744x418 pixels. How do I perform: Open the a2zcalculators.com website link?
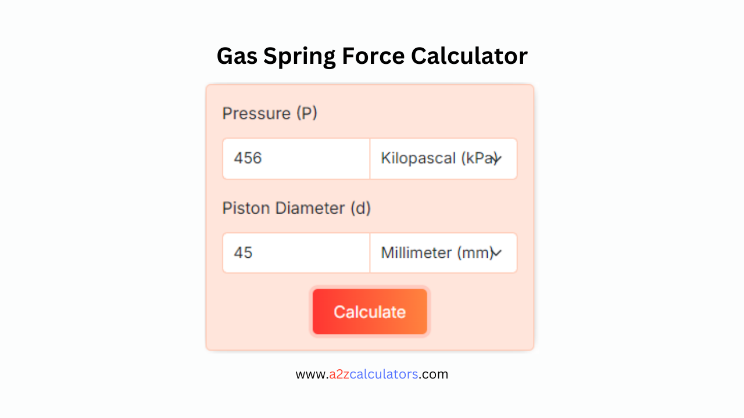372,374
